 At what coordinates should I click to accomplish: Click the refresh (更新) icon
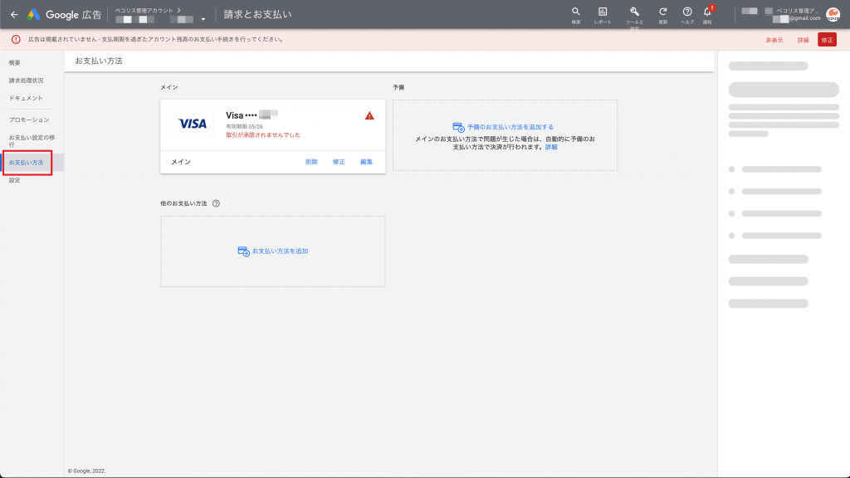[662, 12]
